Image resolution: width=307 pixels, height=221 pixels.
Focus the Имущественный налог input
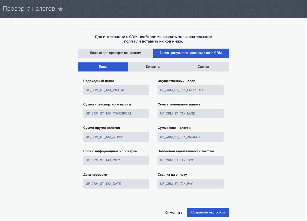click(190, 90)
